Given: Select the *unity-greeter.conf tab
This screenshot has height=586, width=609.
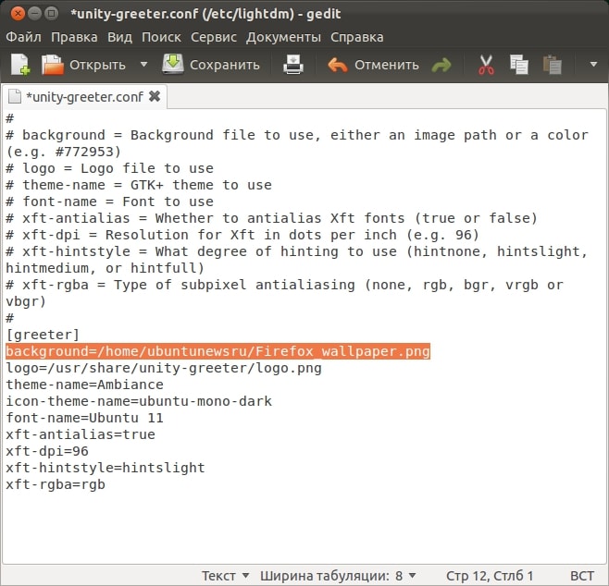Looking at the screenshot, I should 84,96.
